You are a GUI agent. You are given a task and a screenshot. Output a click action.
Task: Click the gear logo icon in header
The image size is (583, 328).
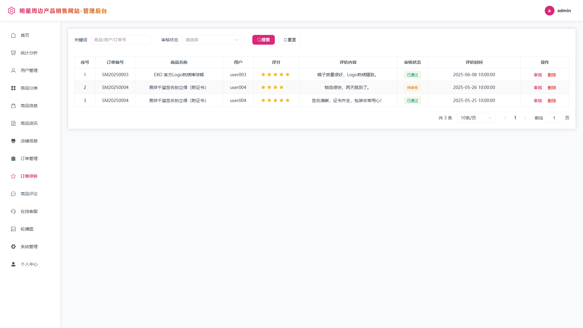pyautogui.click(x=12, y=11)
